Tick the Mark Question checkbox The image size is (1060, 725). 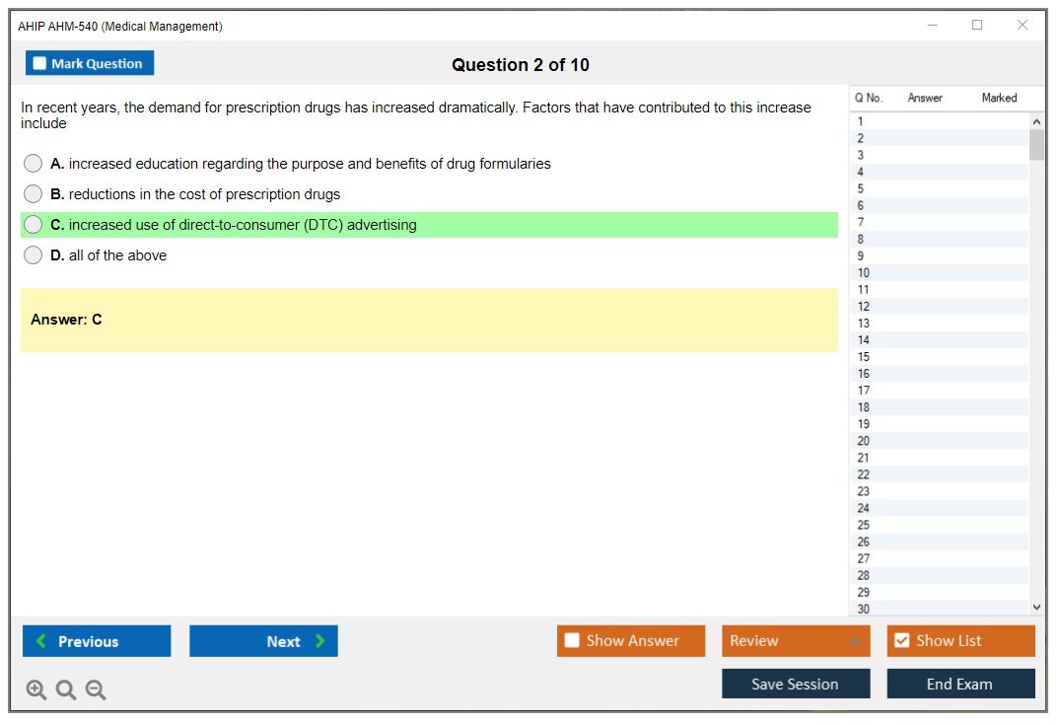[40, 64]
